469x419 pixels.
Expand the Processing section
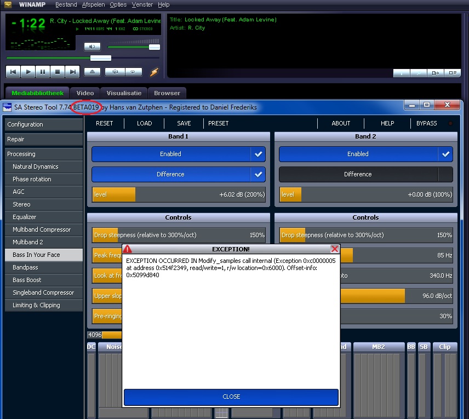(44, 154)
